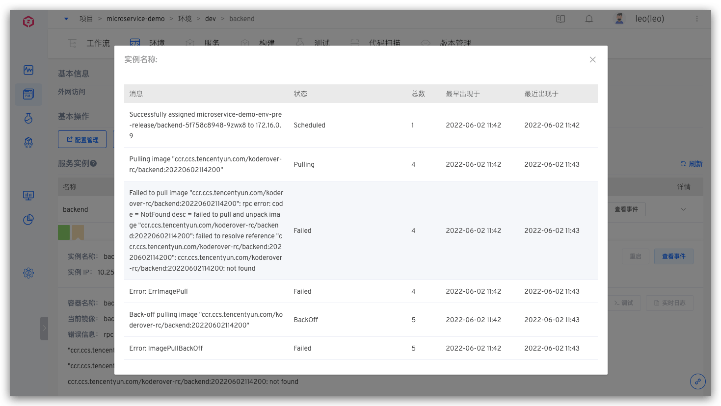
Task: Switch to the 代码扫描 tab
Action: coord(375,43)
